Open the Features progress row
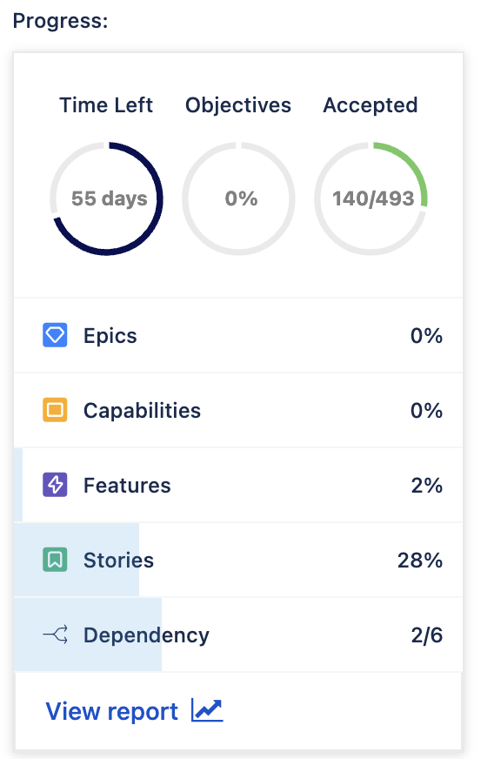This screenshot has height=759, width=494. pos(238,485)
